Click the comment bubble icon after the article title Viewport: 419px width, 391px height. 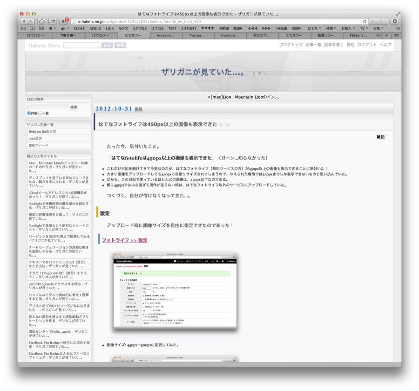click(221, 125)
